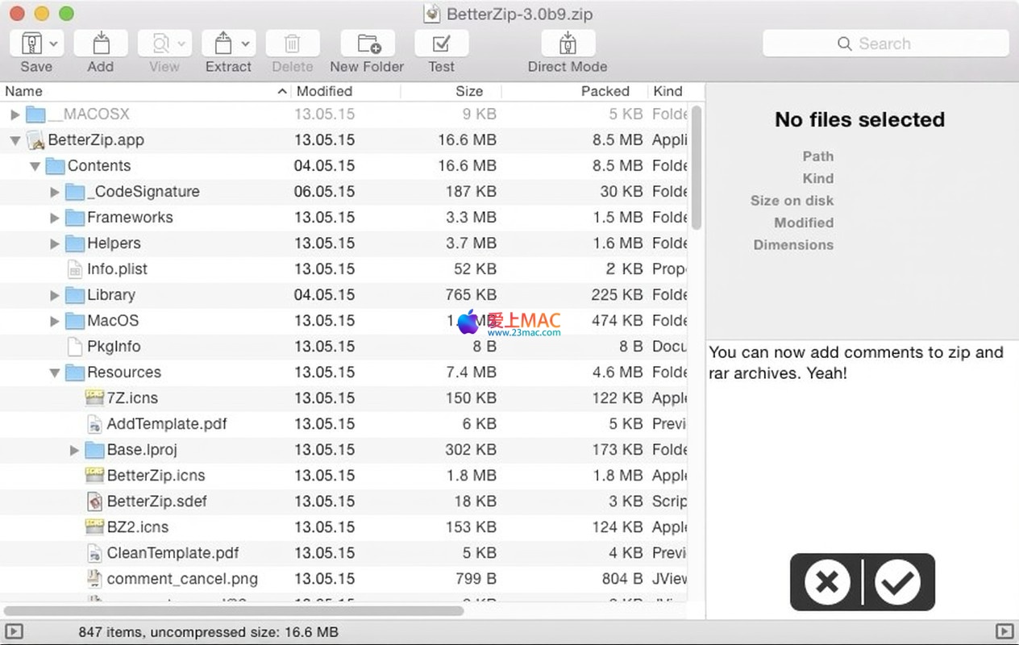Expand the Frameworks folder
This screenshot has width=1019, height=645.
54,218
